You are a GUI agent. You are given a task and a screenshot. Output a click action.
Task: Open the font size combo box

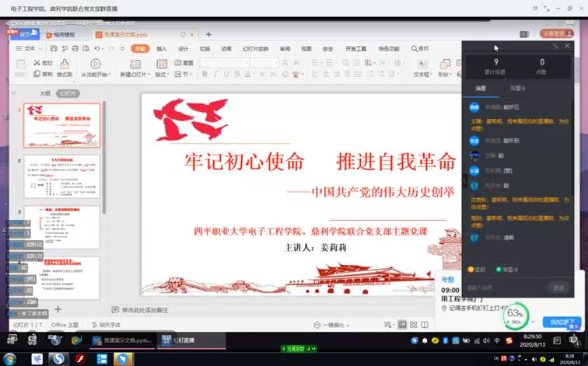click(264, 63)
